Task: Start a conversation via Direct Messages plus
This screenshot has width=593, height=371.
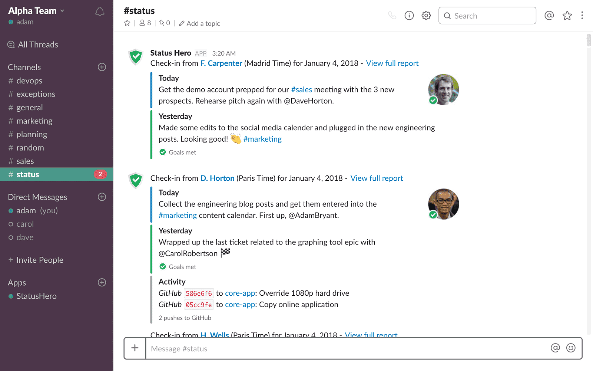Action: pyautogui.click(x=102, y=197)
